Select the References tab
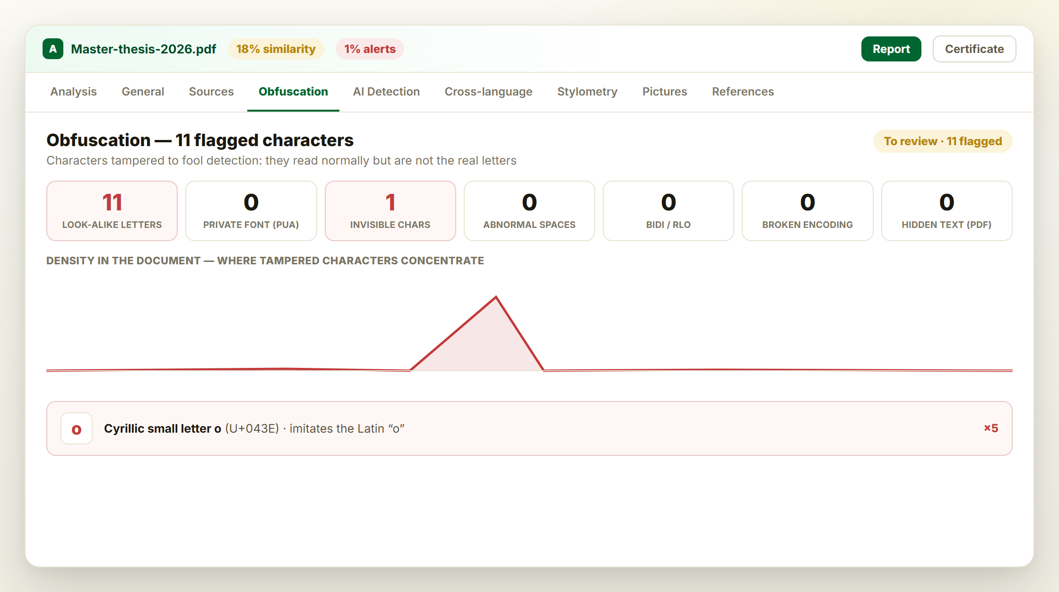This screenshot has height=592, width=1059. point(743,92)
